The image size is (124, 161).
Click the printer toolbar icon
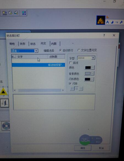click(16, 13)
